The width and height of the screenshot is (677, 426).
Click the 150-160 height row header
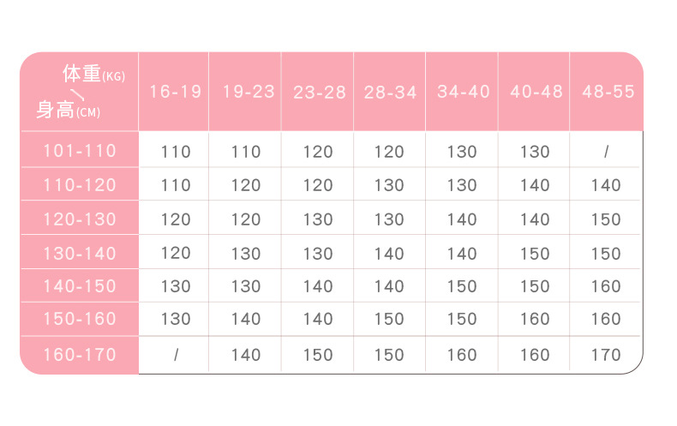coord(80,320)
